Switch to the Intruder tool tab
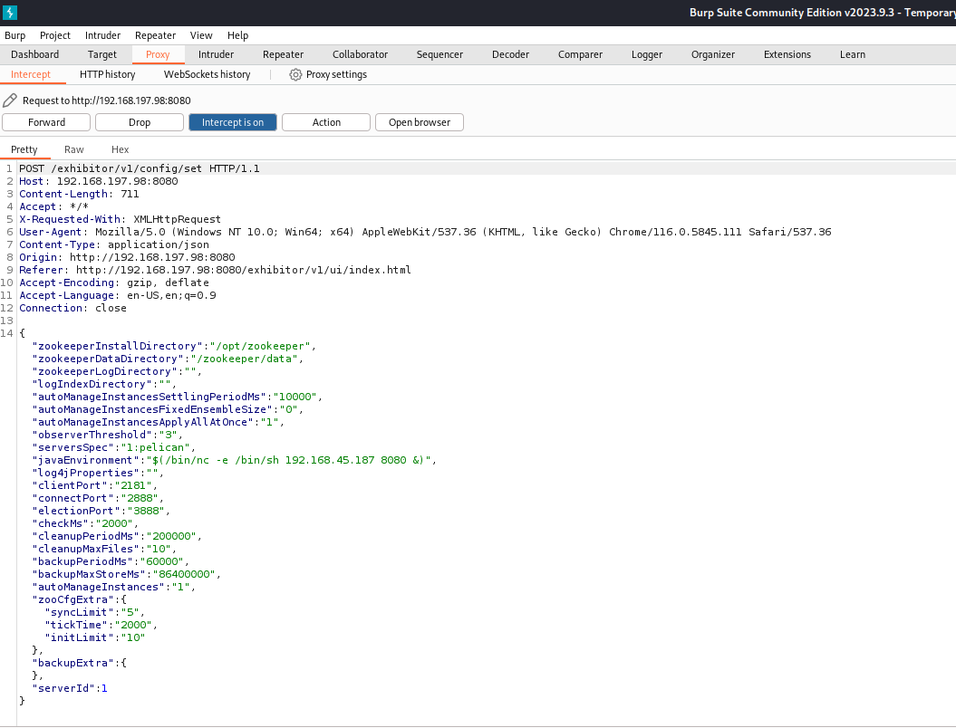Screen dimensions: 956x728 tap(216, 54)
